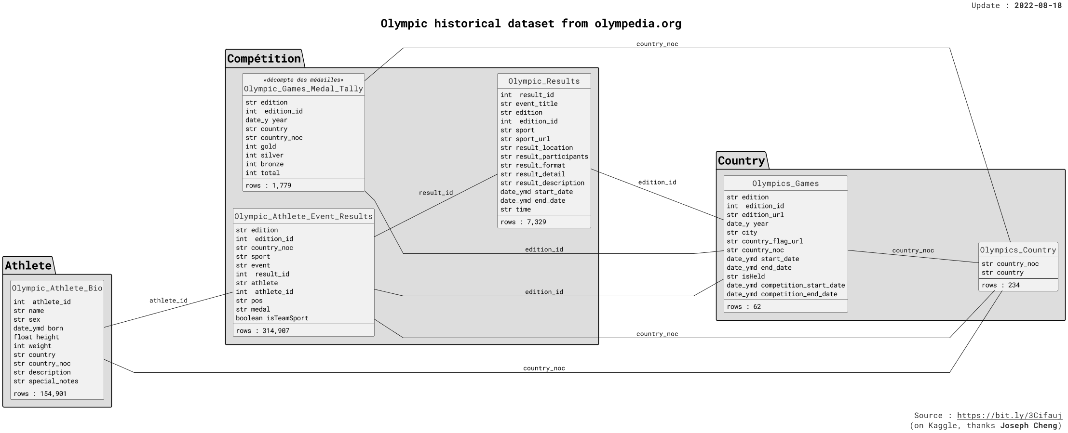Screen dimensions: 1068x433
Task: Click the result_id relationship label
Action: coord(435,193)
